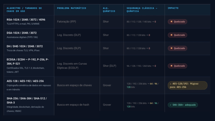This screenshot has width=215, height=121.
Task: Click the SHA-384+ adequado badge
Action: point(183,105)
